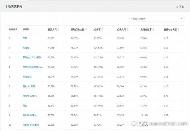
Task: Select the 96.21% click rate cell
Action: point(98,115)
